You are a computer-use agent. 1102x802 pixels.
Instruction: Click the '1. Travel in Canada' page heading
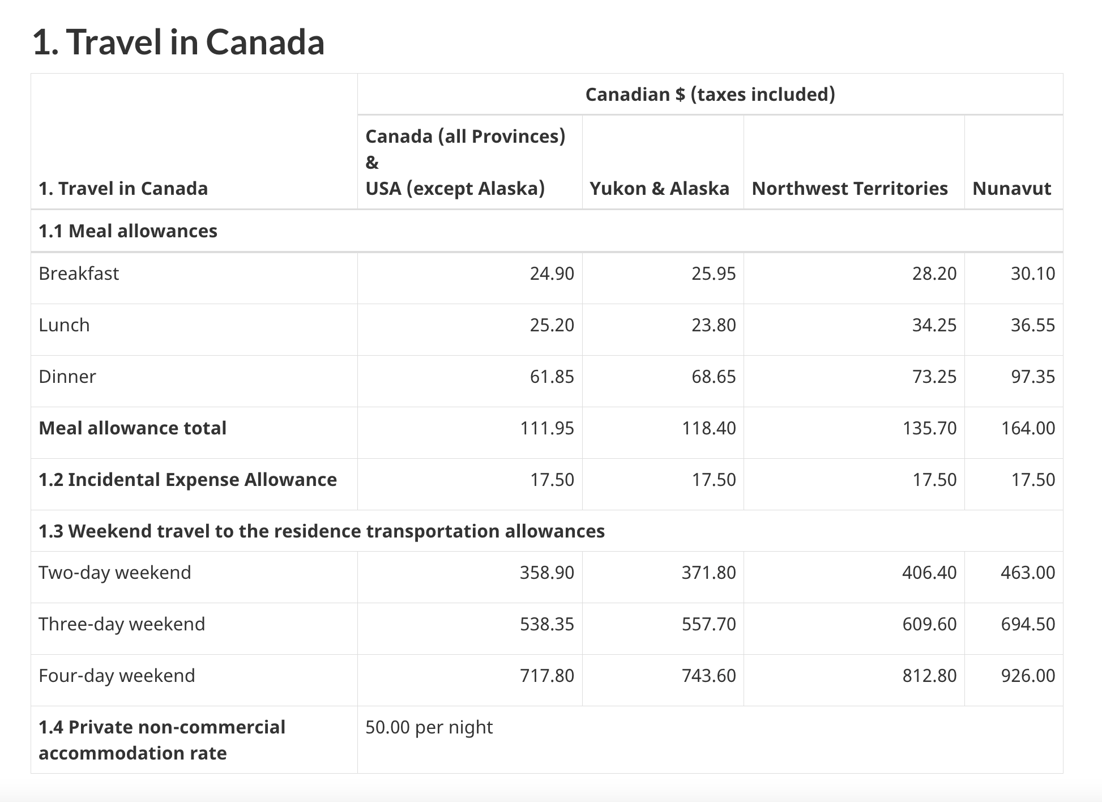click(178, 42)
